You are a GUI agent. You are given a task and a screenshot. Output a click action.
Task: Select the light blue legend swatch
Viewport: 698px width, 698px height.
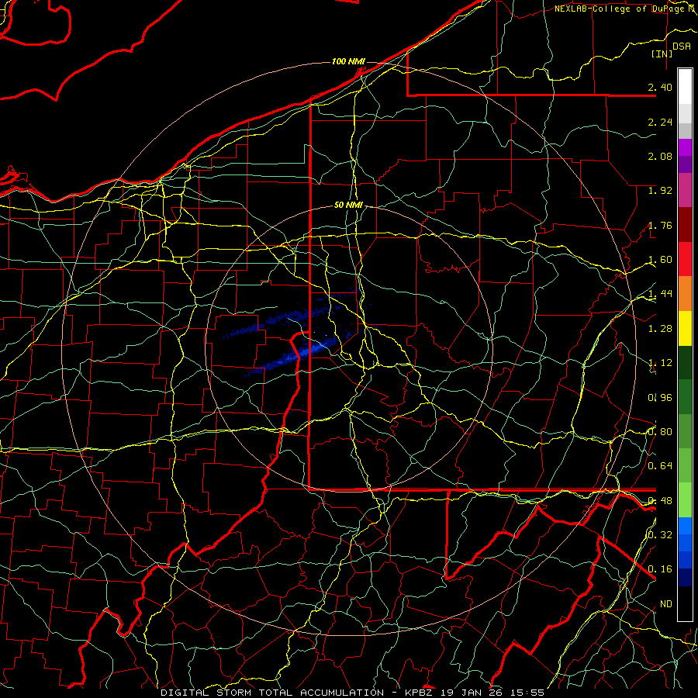[x=685, y=526]
